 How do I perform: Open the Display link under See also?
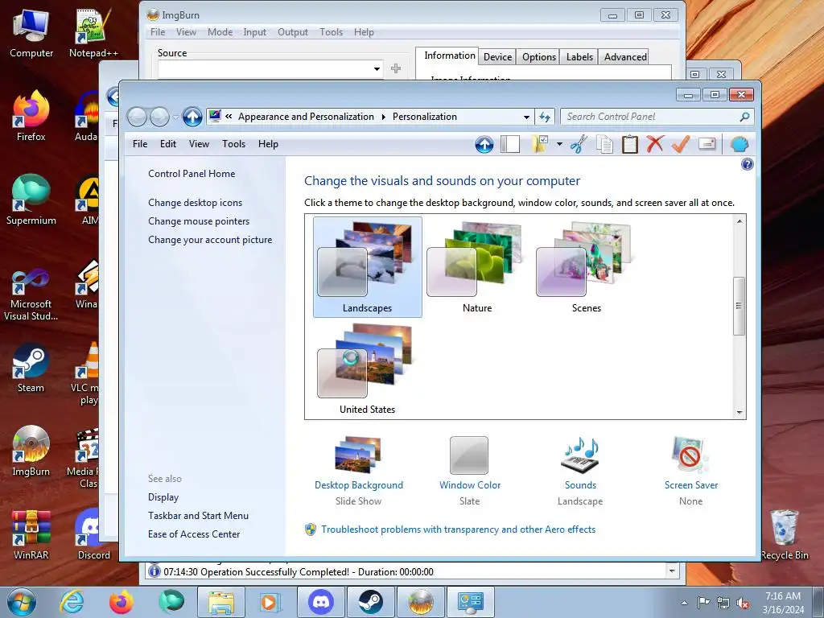(163, 497)
